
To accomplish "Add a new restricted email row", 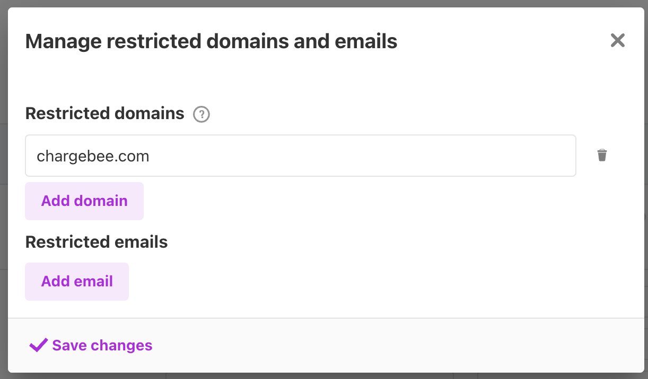I will point(77,282).
